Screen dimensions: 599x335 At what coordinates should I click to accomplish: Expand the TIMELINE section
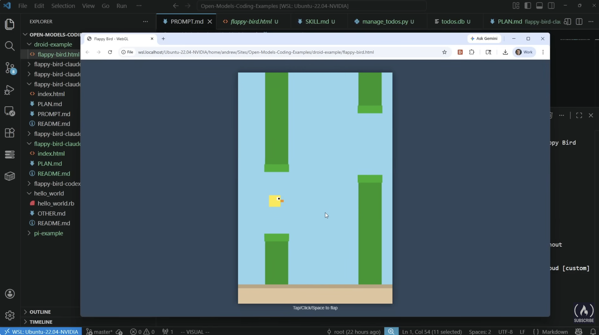tap(41, 322)
